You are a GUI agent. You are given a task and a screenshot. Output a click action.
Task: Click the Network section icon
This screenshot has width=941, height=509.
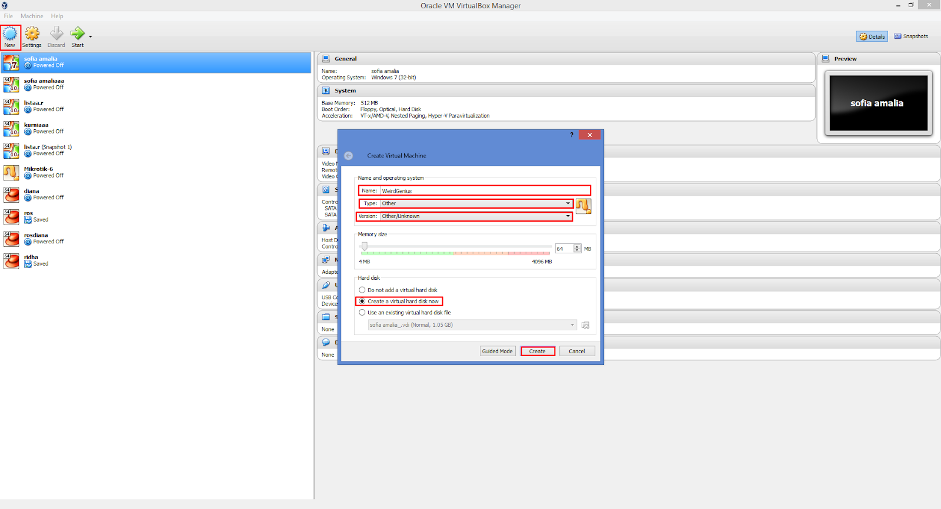[326, 259]
